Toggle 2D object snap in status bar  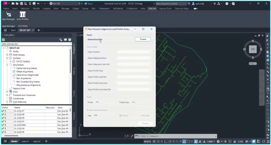coord(189,142)
